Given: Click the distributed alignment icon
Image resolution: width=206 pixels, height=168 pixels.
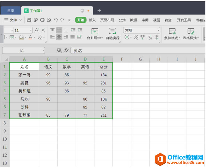Looking at the screenshot, I should pos(79,37).
